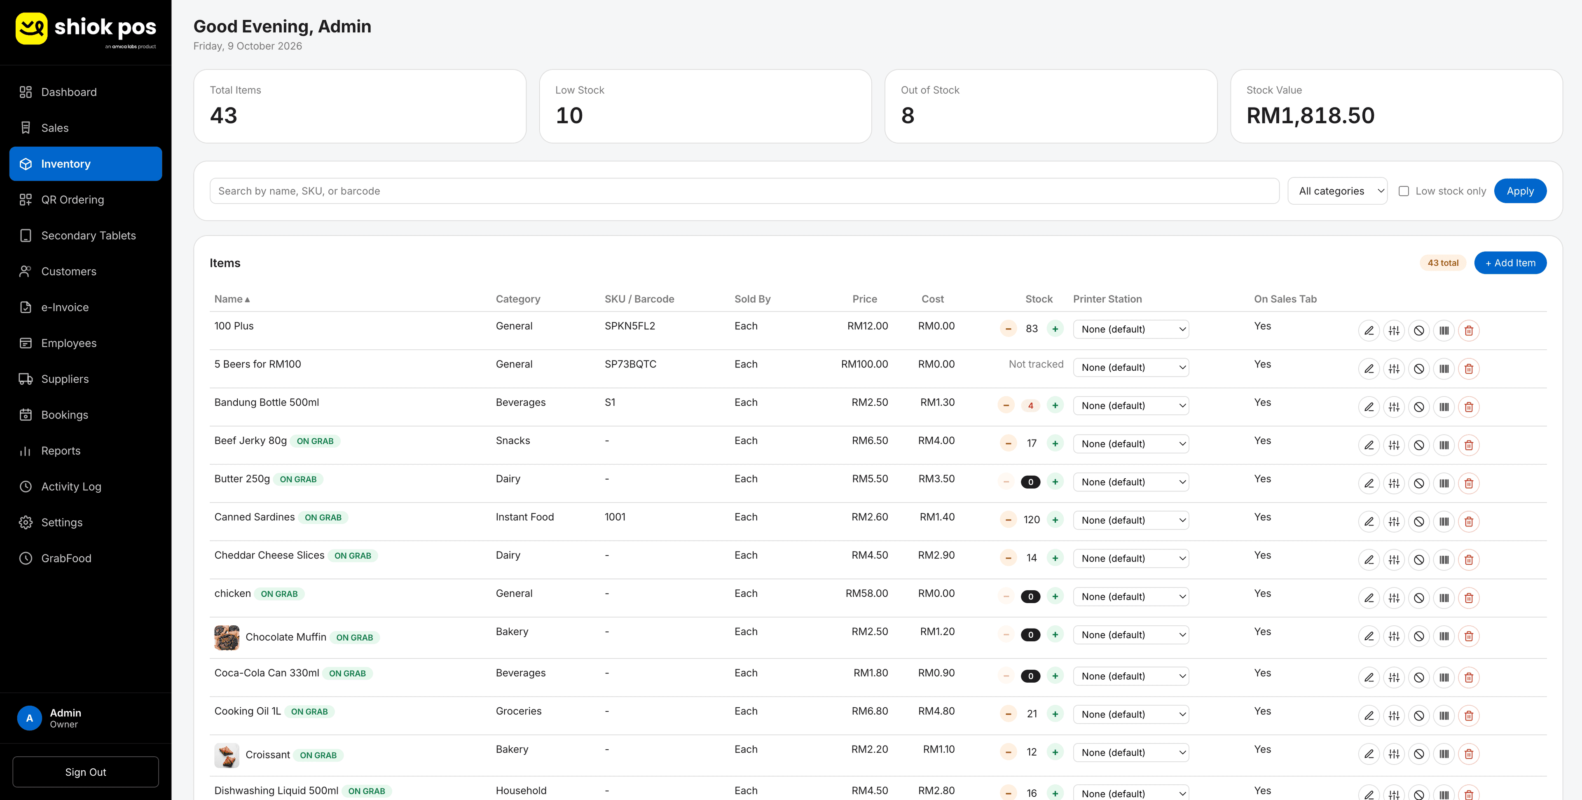Click the Apply filter button

pyautogui.click(x=1520, y=191)
